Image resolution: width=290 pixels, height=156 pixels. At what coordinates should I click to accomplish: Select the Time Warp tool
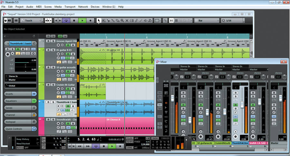point(132,21)
